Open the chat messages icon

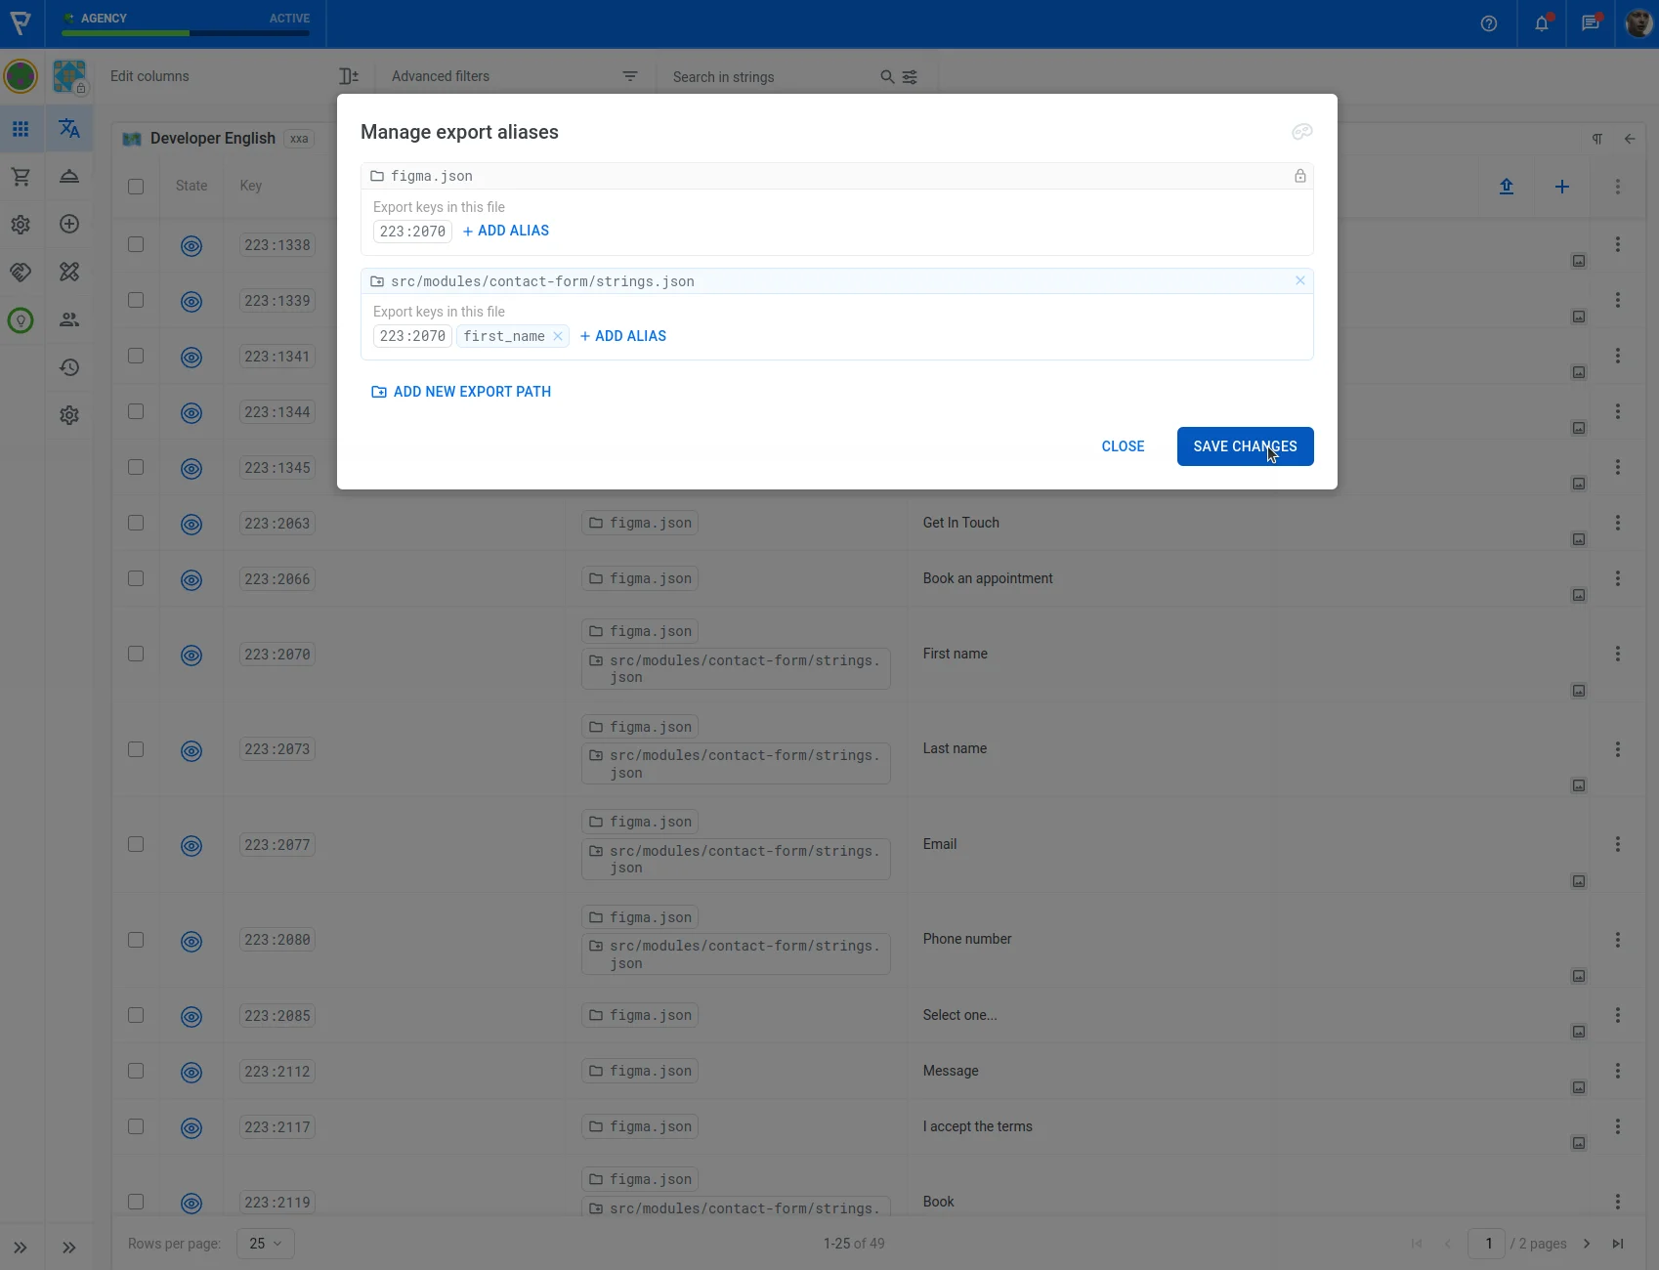pyautogui.click(x=1591, y=23)
